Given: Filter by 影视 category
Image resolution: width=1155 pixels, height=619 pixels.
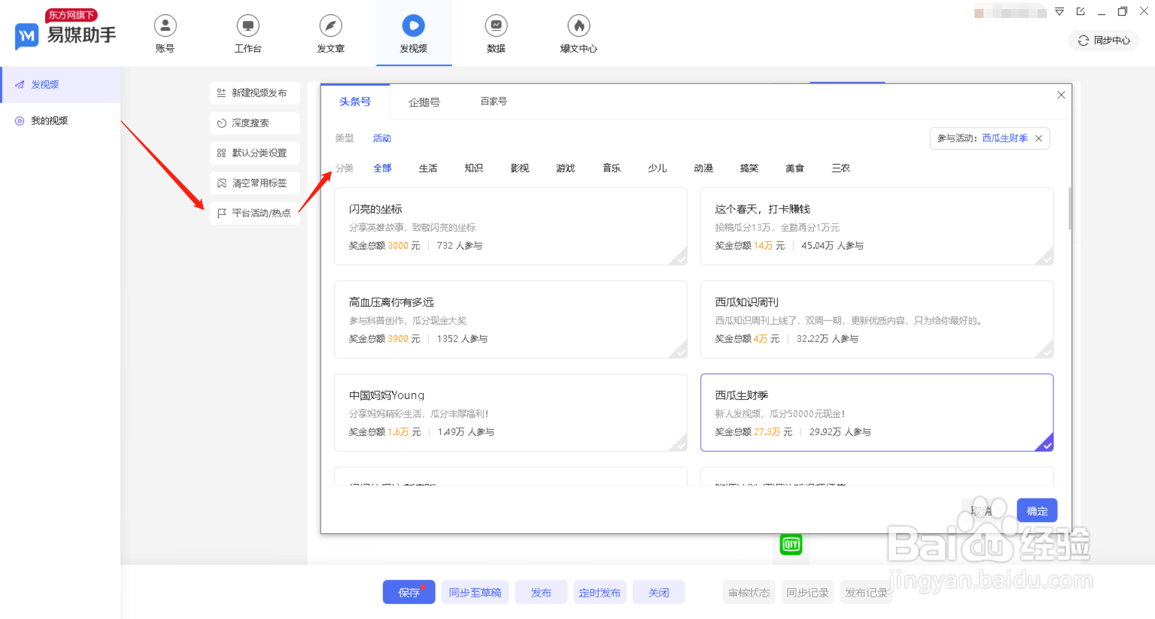Looking at the screenshot, I should coord(520,168).
